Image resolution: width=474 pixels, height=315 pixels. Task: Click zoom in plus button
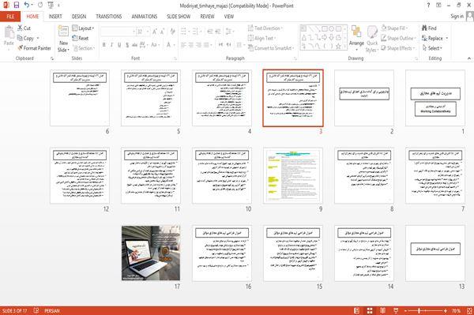tap(446, 311)
